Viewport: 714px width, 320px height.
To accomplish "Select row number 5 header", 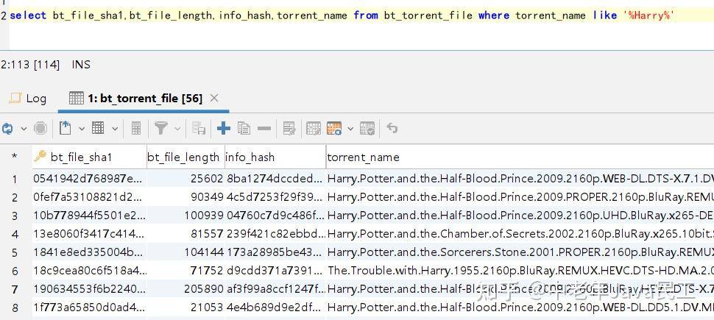I will click(x=15, y=252).
